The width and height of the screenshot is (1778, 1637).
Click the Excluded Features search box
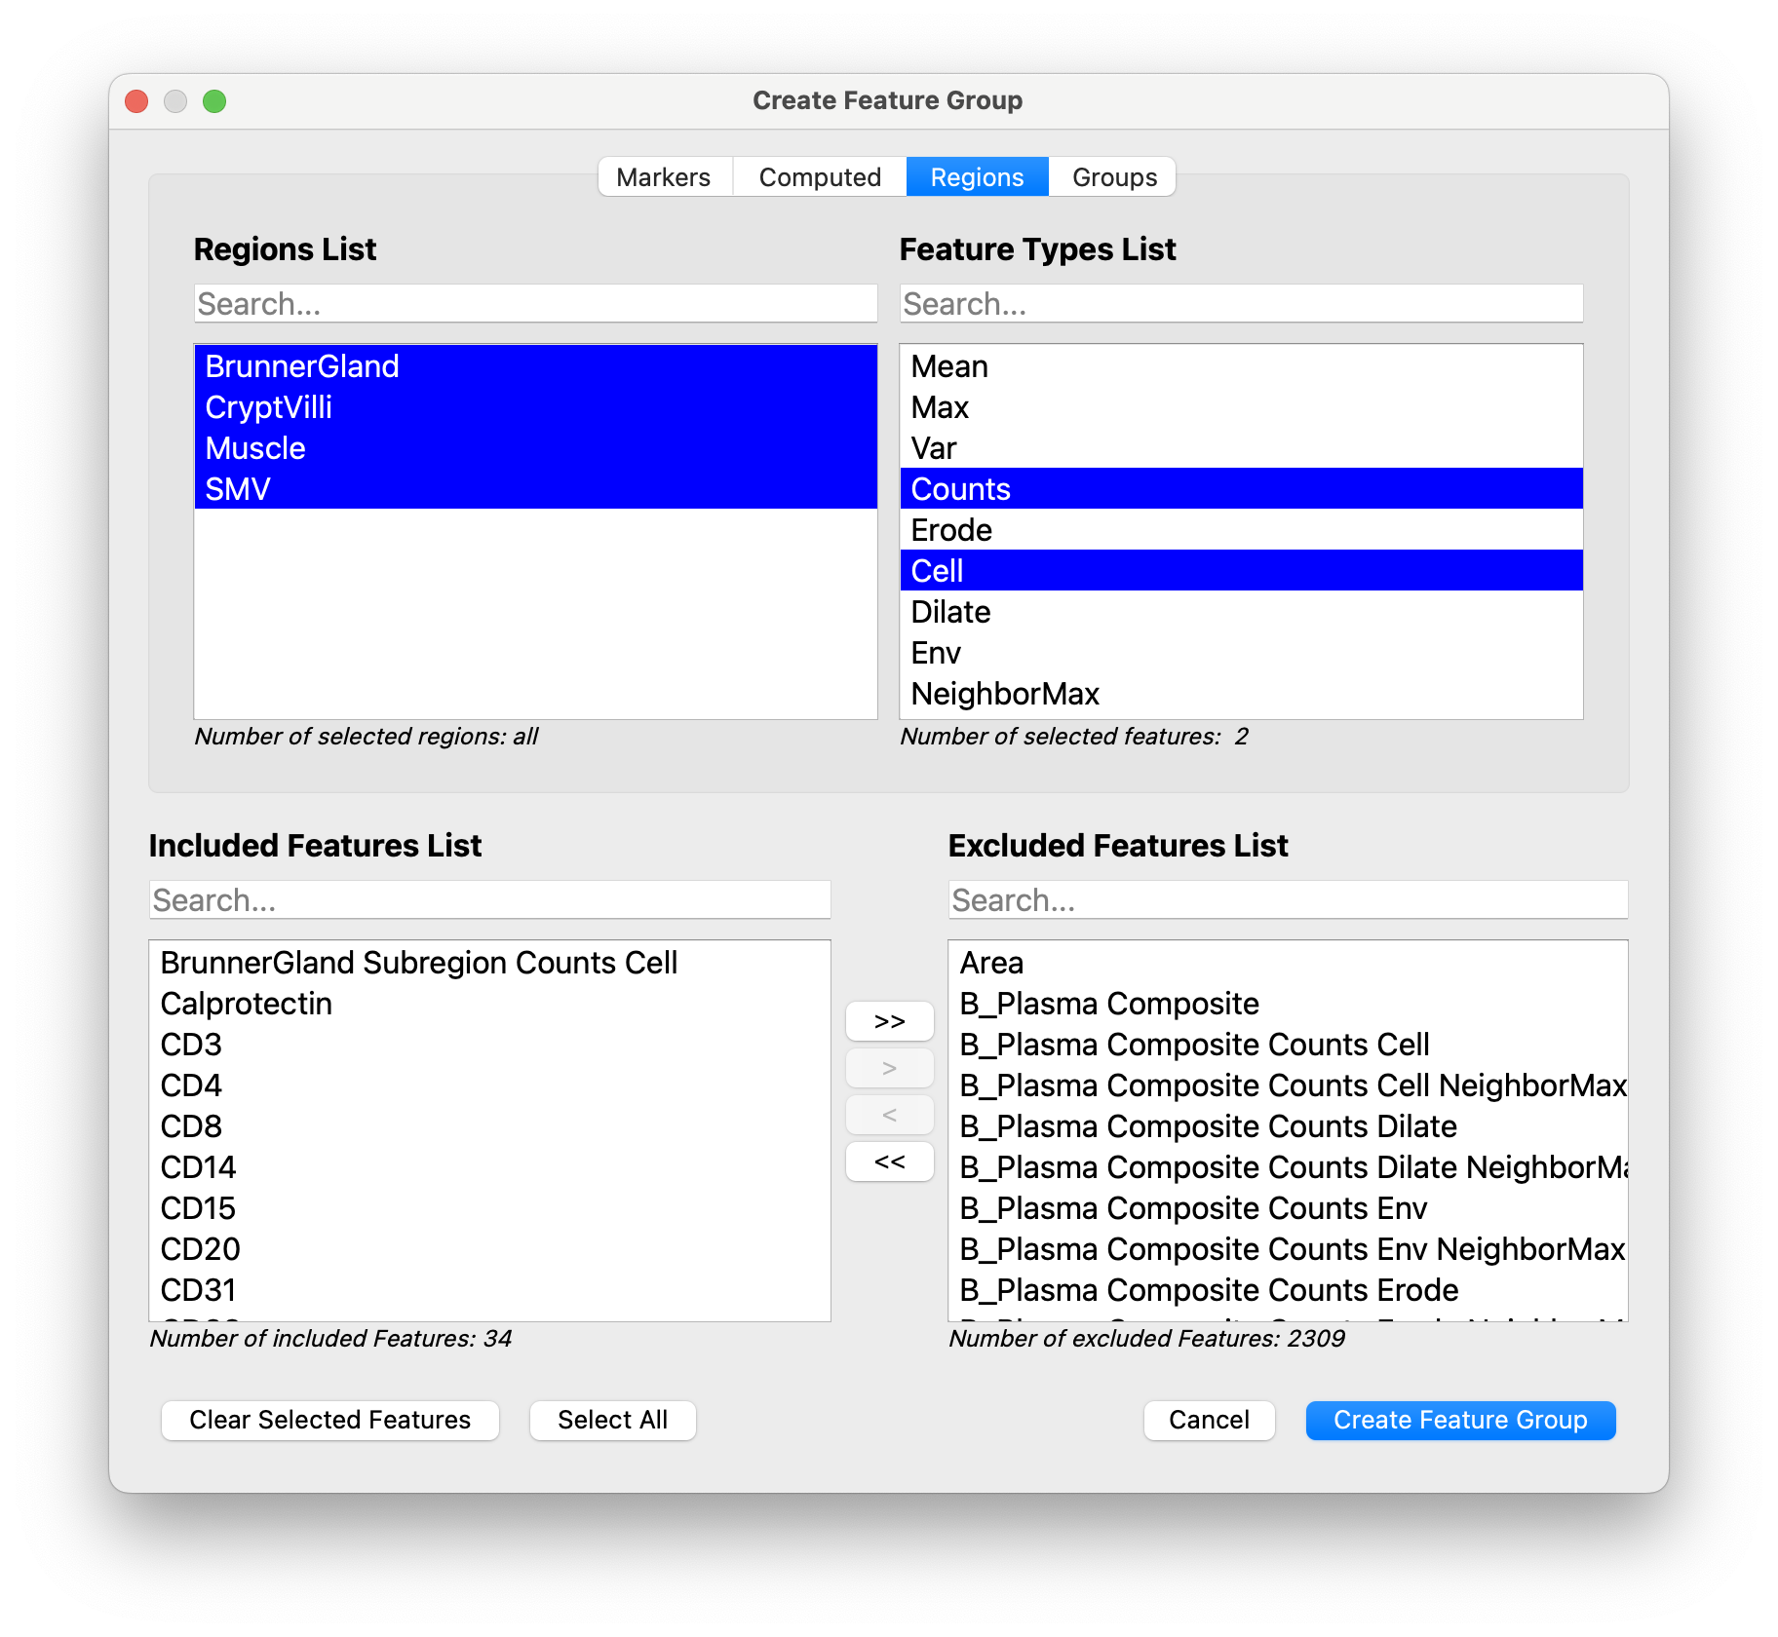(1287, 899)
